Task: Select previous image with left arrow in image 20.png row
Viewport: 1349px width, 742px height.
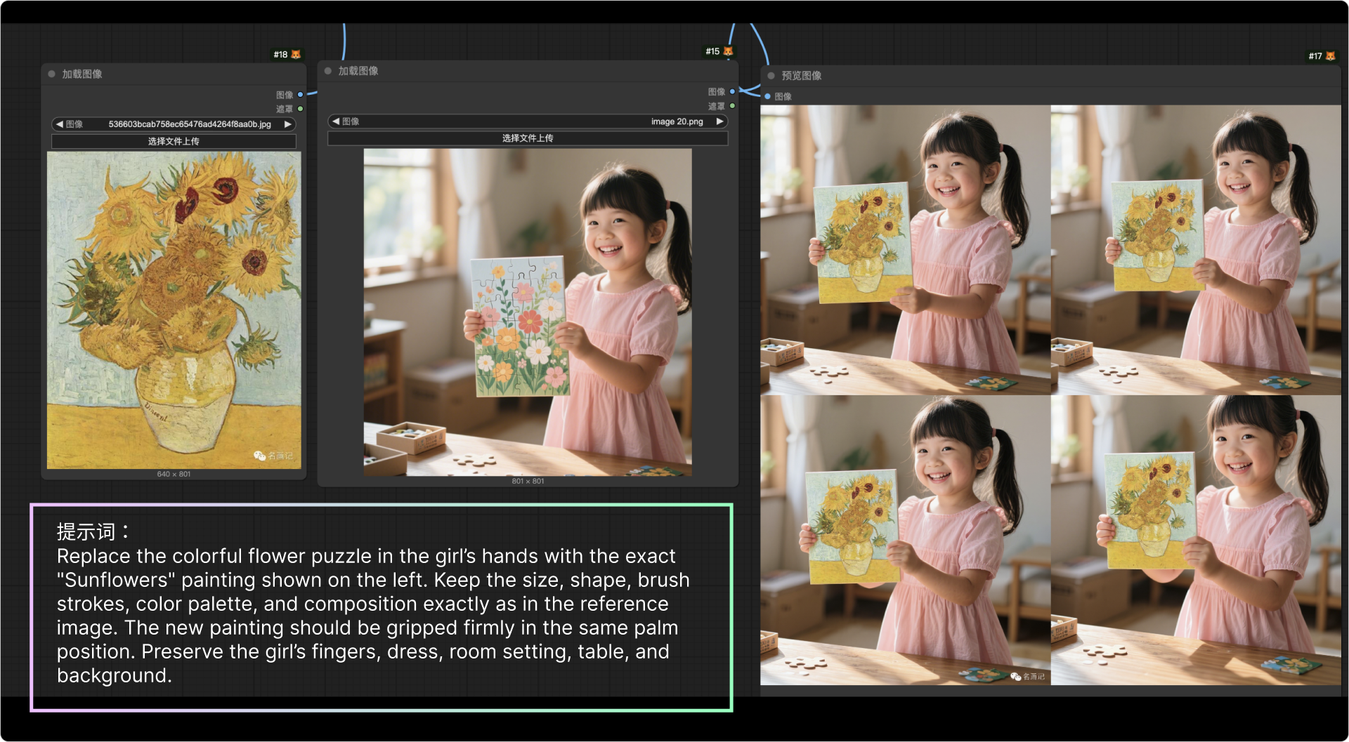Action: [x=336, y=121]
